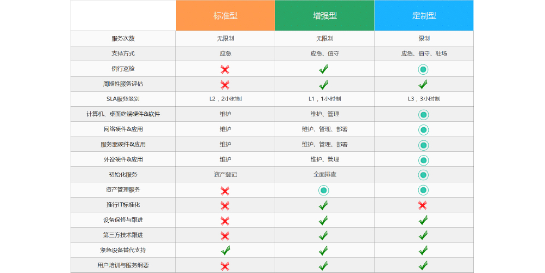This screenshot has height=273, width=545.
Task: Click 标准型 red X for 第三方技术跟进
Action: [x=225, y=236]
